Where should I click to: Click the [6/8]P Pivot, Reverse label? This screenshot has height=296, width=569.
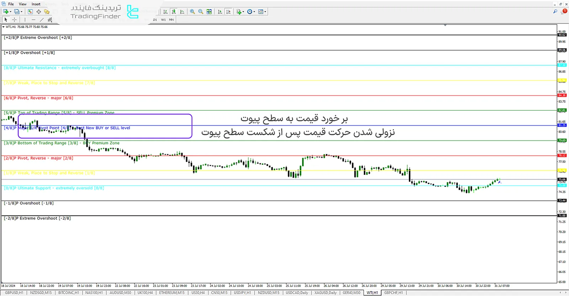pos(38,98)
